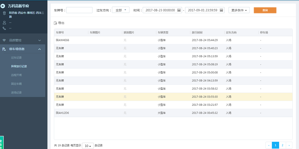
Task: Open 过车记录 in the sidebar
Action: (16, 58)
